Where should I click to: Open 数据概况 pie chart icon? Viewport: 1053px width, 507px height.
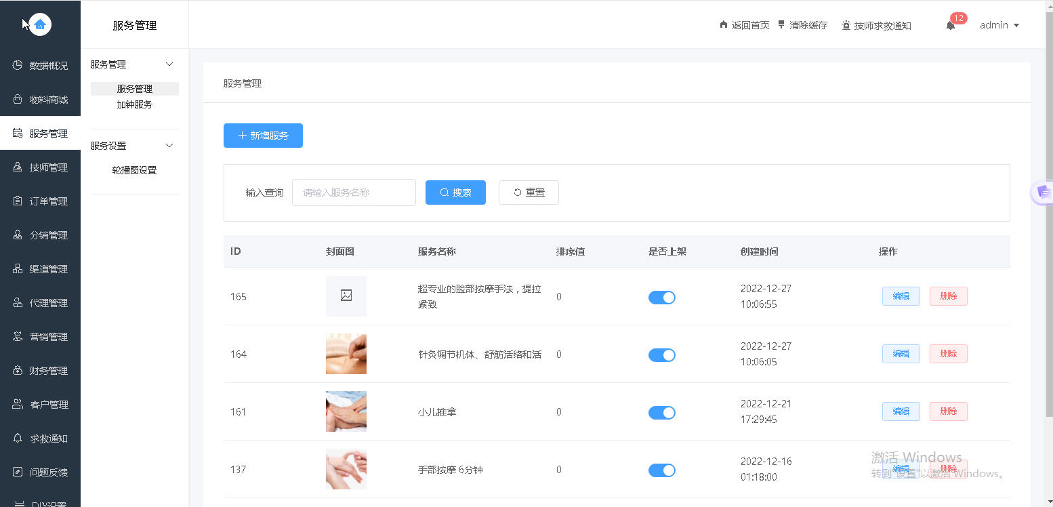pyautogui.click(x=18, y=66)
